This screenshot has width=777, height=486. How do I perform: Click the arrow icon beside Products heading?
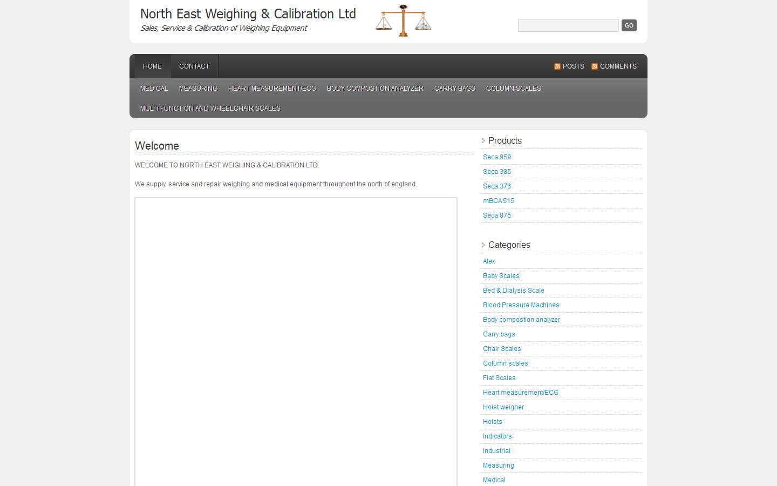[x=482, y=140]
